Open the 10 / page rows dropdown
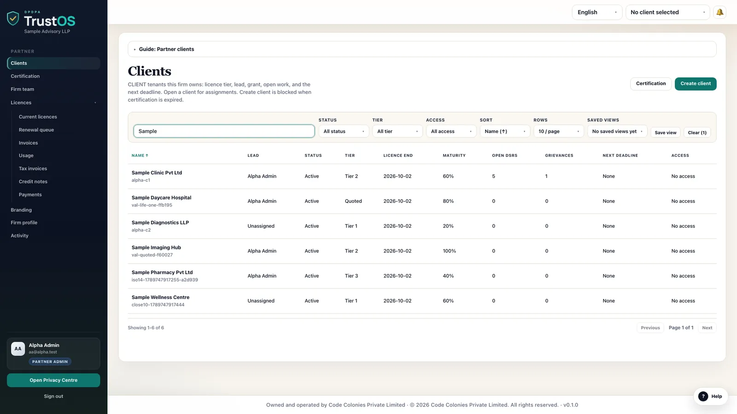The width and height of the screenshot is (737, 414). coord(559,132)
